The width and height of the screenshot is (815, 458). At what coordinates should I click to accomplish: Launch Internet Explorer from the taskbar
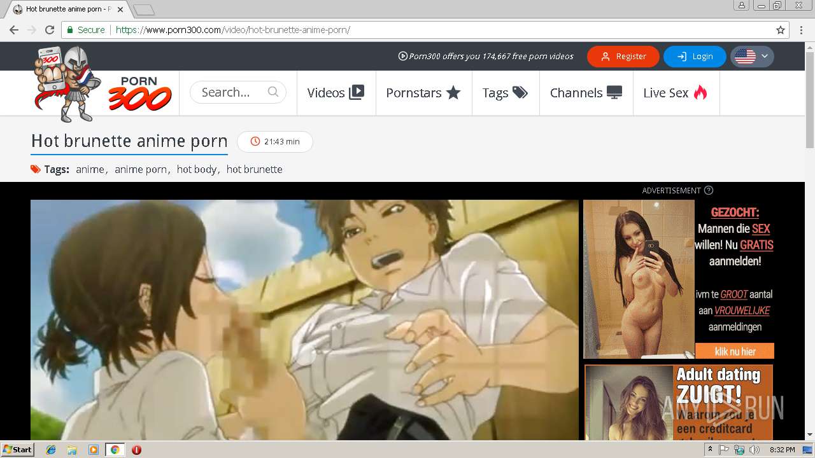[51, 450]
